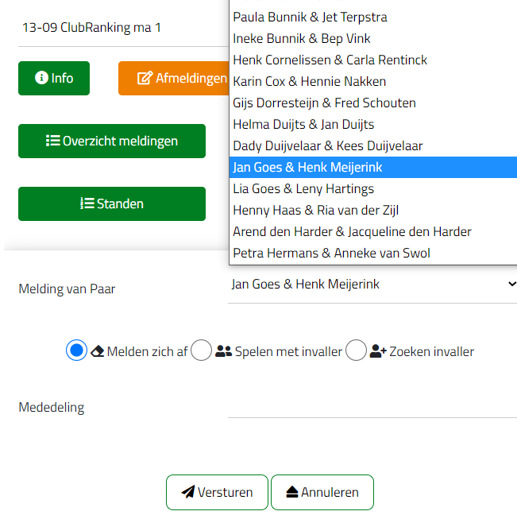Click the info circle icon

coord(41,78)
